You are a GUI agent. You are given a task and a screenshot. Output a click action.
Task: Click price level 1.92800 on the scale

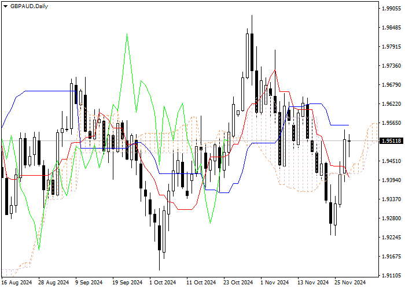point(391,218)
